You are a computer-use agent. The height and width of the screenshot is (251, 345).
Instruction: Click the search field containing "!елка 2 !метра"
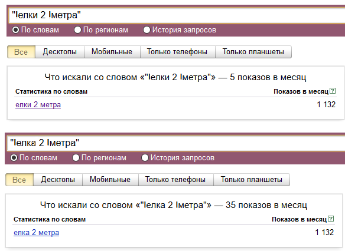point(176,143)
